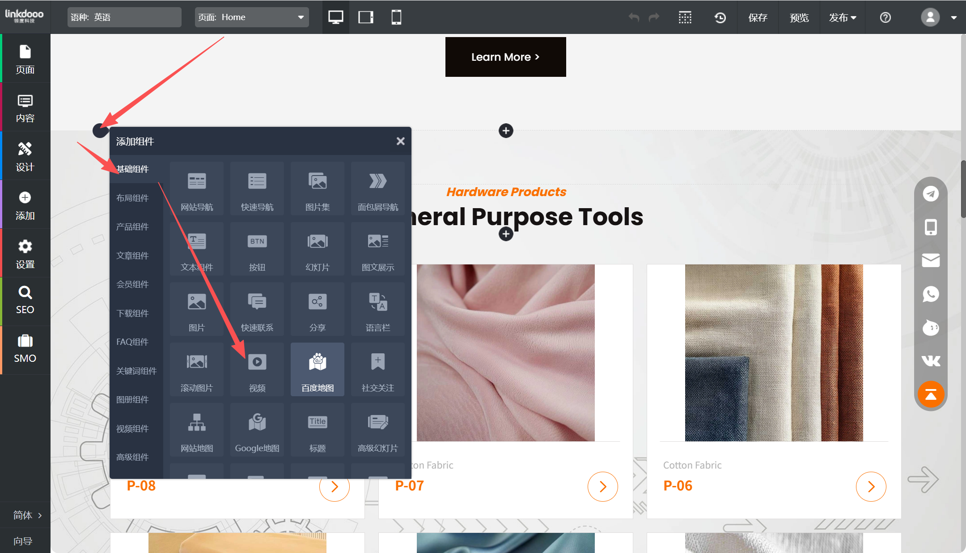Switch to tablet preview mode
This screenshot has width=966, height=553.
tap(366, 17)
